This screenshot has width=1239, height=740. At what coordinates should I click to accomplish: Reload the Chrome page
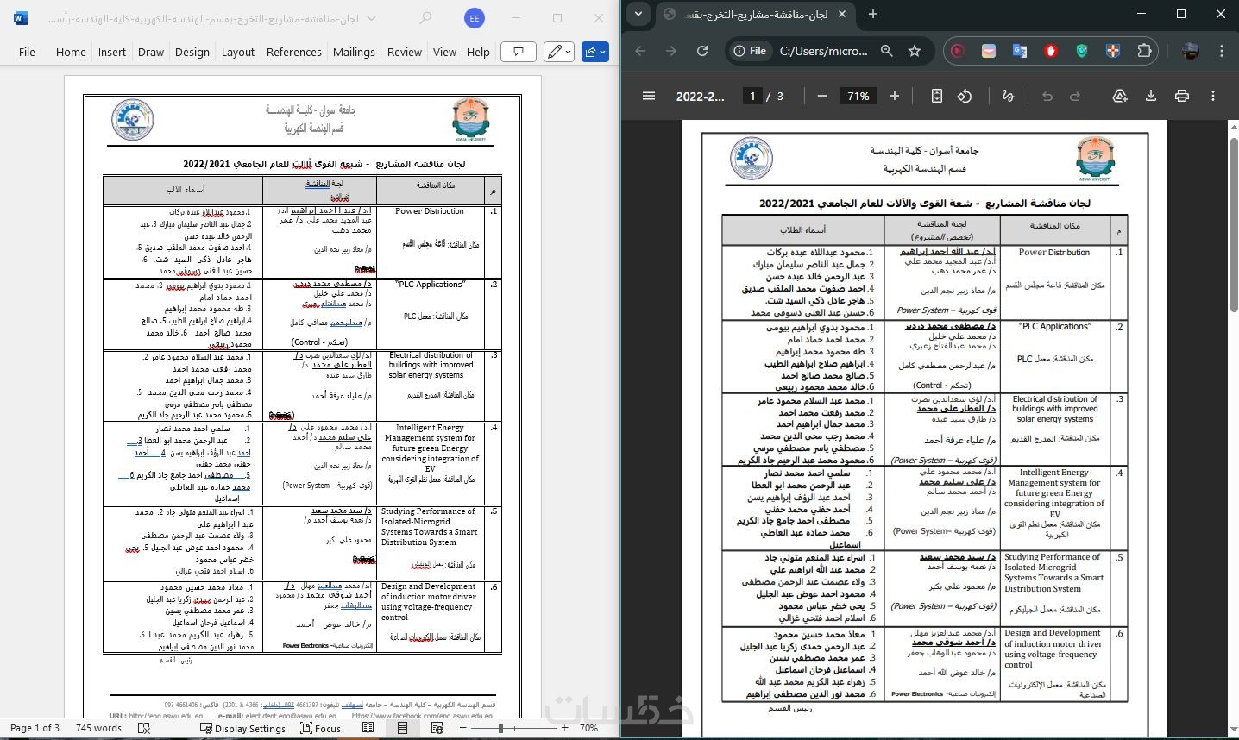point(702,51)
